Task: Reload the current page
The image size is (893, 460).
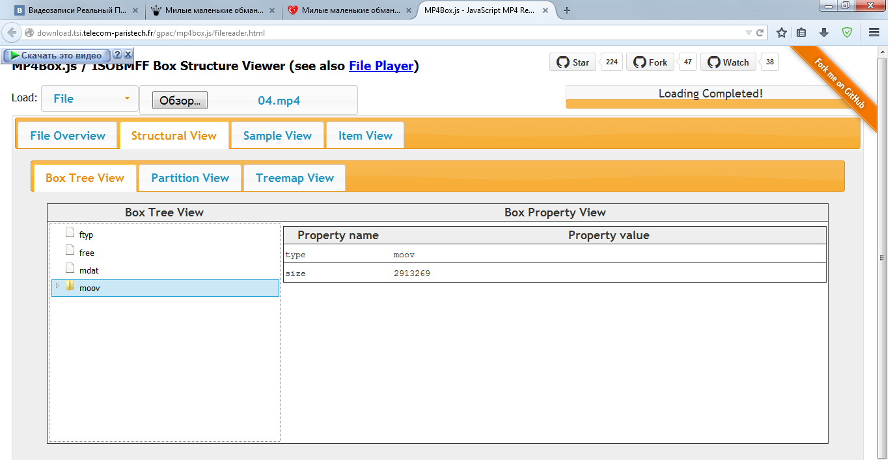Action: click(x=760, y=32)
